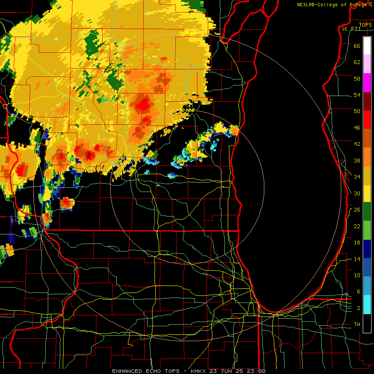Pick the light orange swatch in the legend

pos(367,157)
